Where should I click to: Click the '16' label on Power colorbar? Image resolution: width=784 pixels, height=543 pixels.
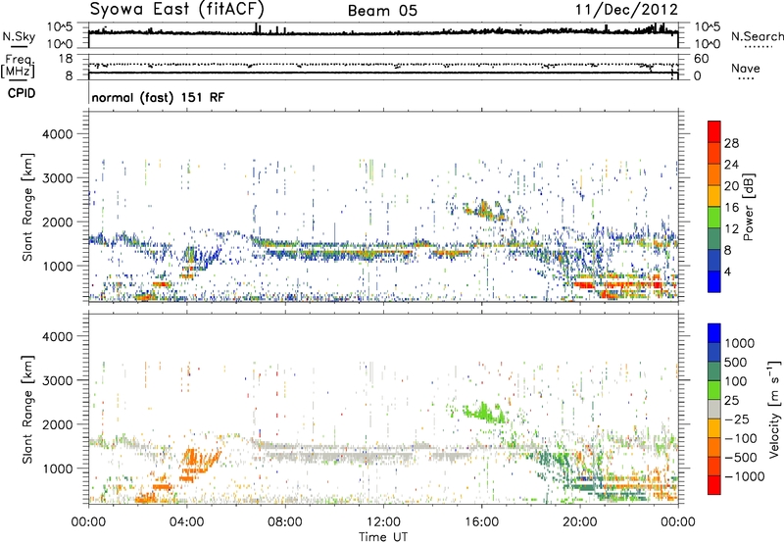[x=731, y=208]
